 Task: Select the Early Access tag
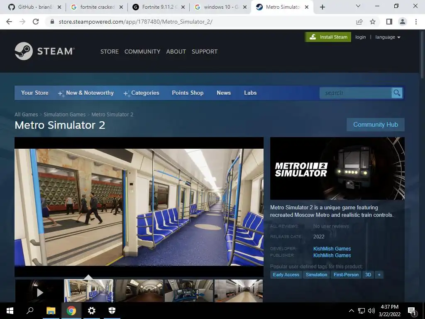tap(286, 275)
